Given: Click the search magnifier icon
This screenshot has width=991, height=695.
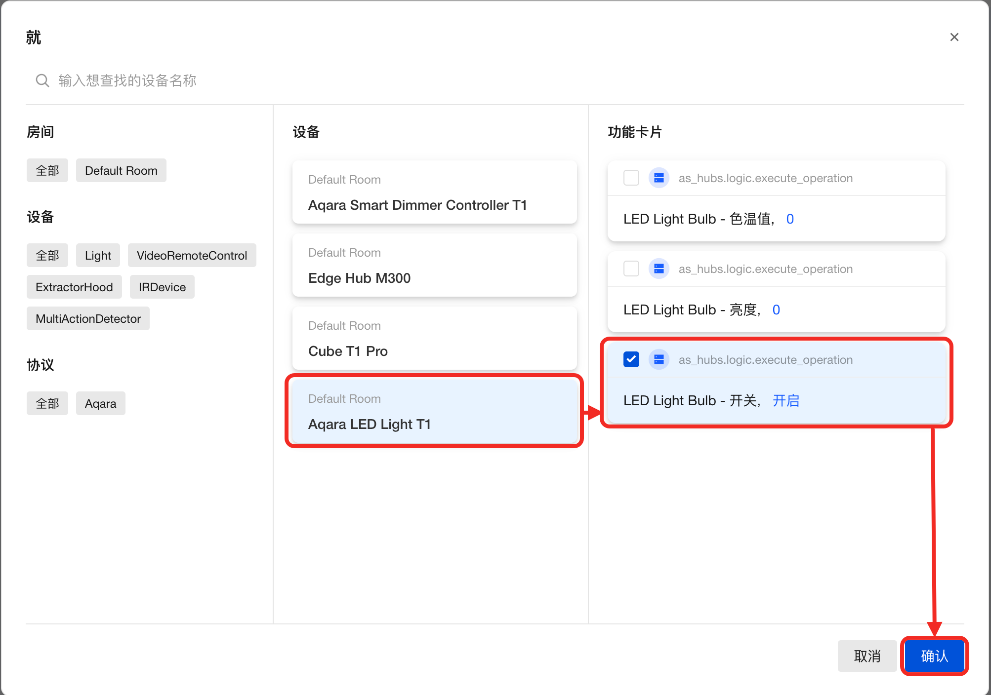Looking at the screenshot, I should pos(42,80).
